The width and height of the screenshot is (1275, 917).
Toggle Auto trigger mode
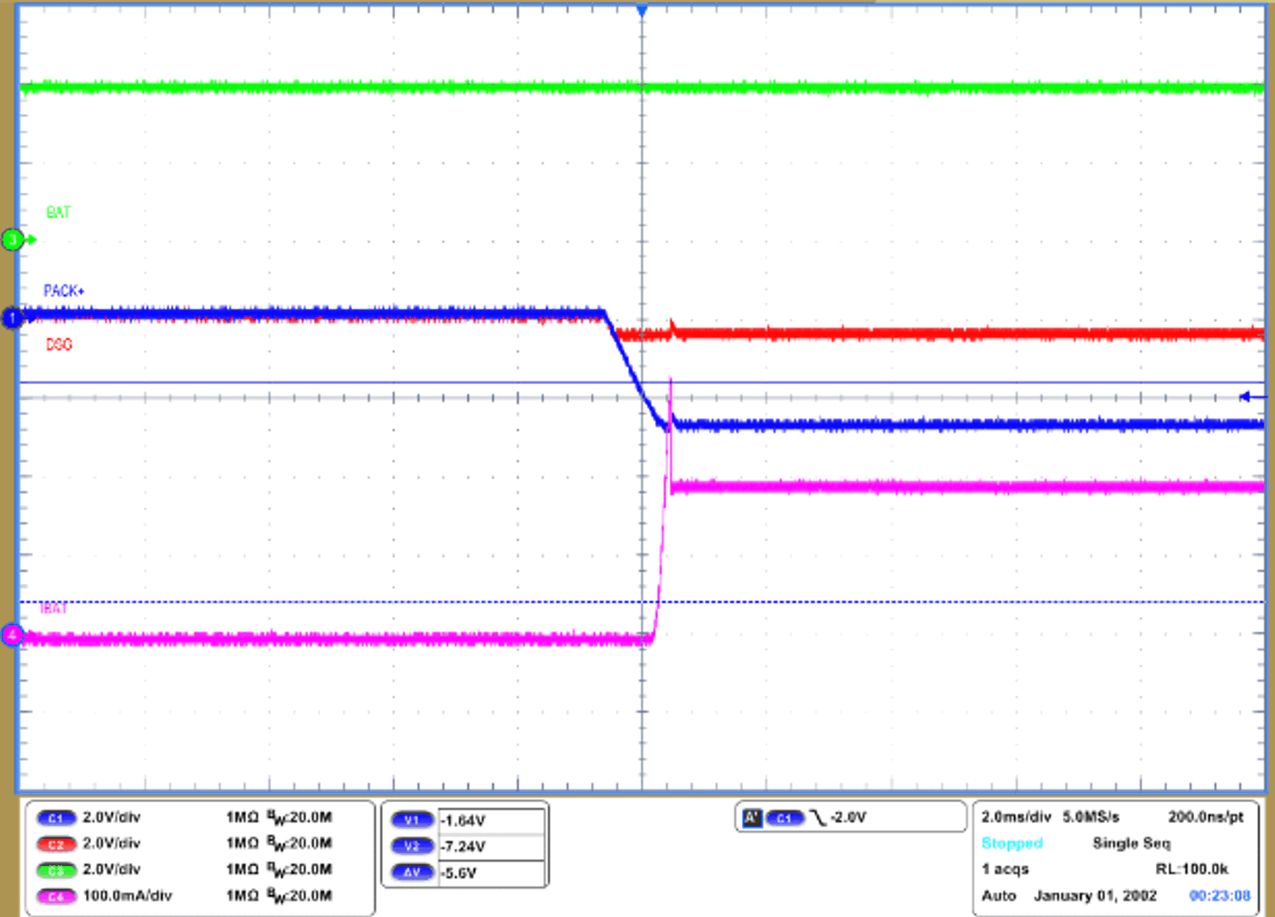(x=999, y=896)
